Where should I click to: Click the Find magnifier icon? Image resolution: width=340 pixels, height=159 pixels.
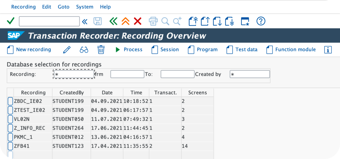[165, 21]
